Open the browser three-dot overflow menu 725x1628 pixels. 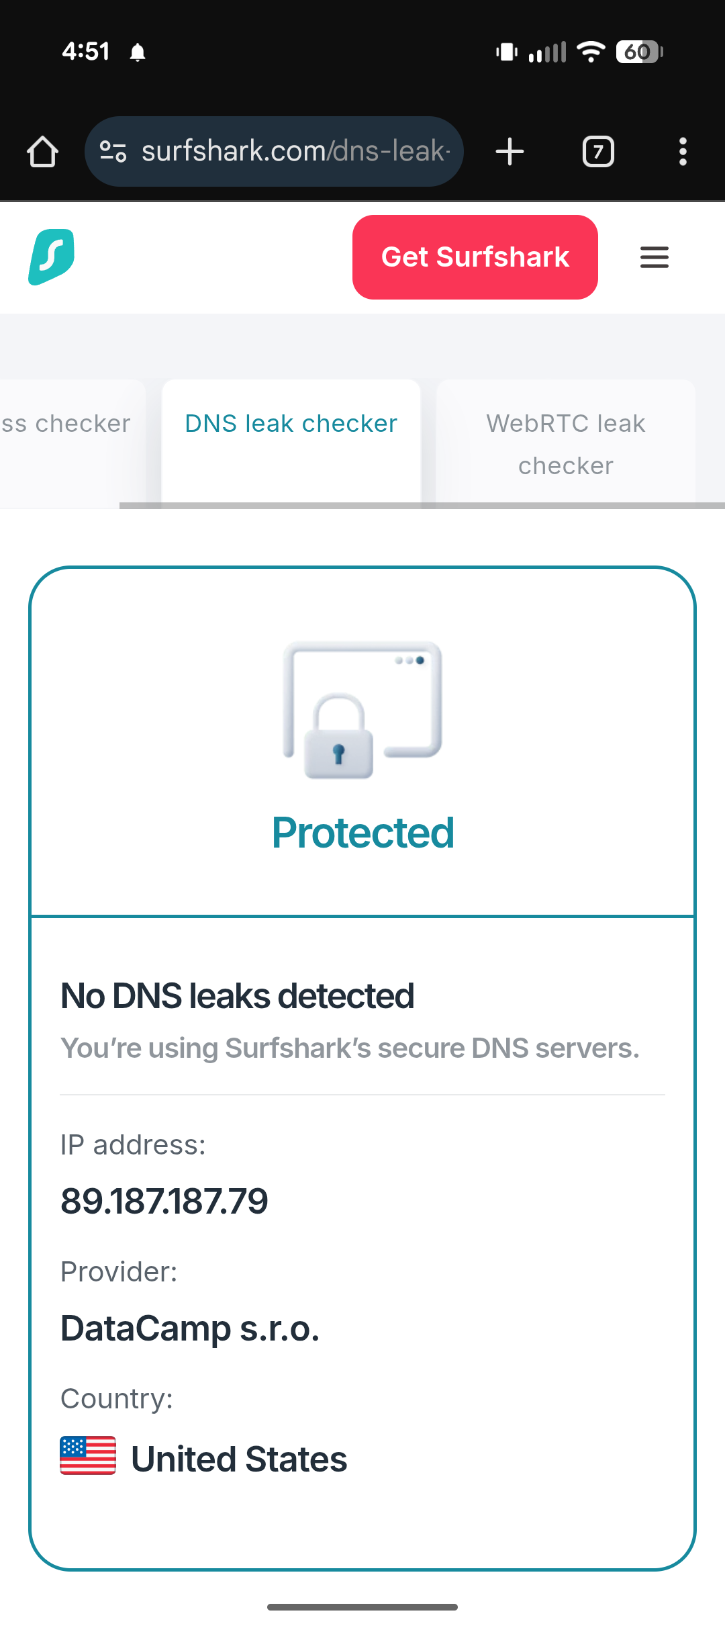click(x=683, y=152)
